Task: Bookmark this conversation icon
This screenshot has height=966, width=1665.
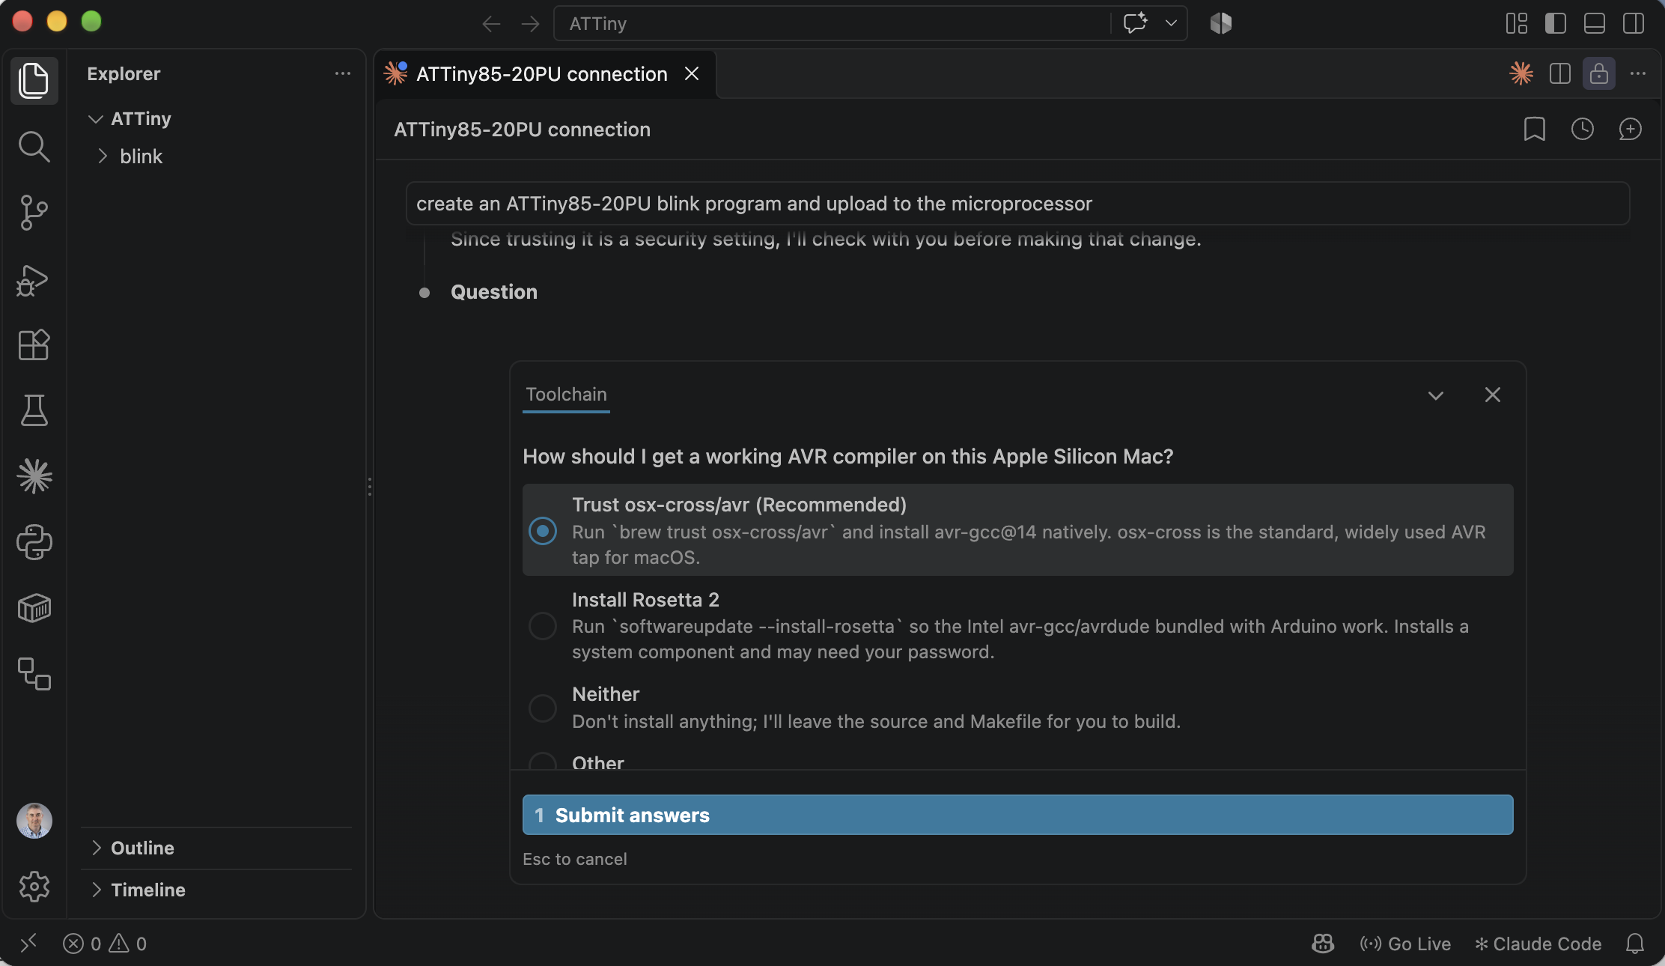Action: click(x=1534, y=129)
